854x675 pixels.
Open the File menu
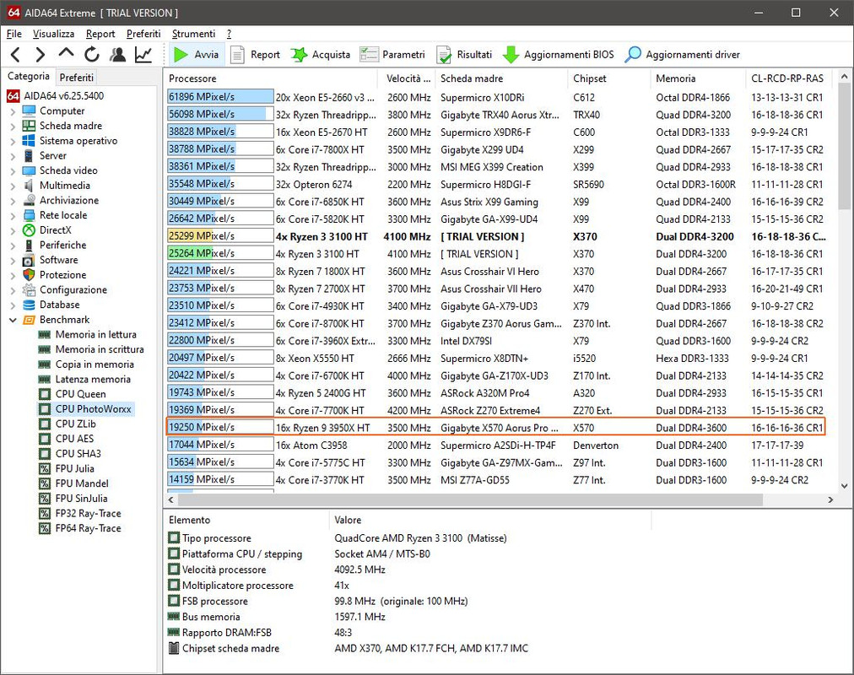[x=14, y=34]
